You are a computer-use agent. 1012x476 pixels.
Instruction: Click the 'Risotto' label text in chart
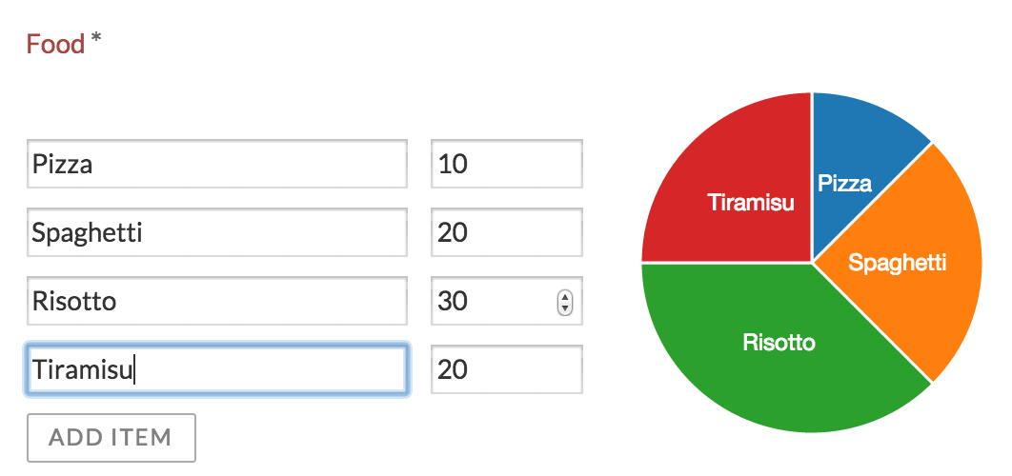(779, 343)
